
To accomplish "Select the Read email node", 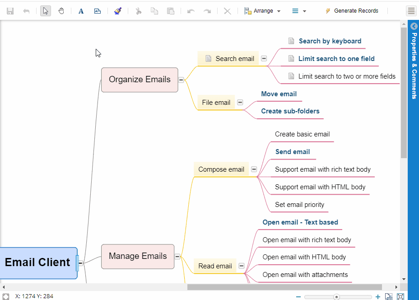I will click(x=215, y=266).
